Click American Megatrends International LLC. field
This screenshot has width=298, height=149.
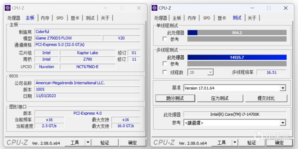(x=88, y=83)
